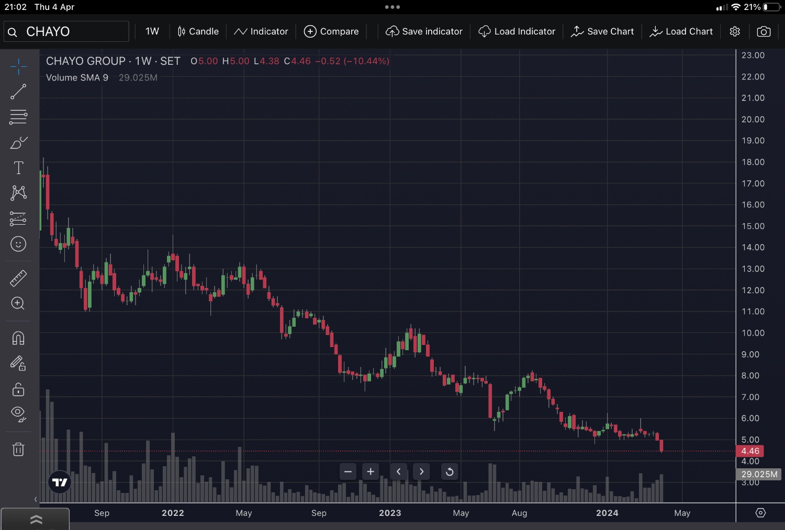Toggle magnet snapping mode
This screenshot has width=785, height=530.
pyautogui.click(x=18, y=338)
